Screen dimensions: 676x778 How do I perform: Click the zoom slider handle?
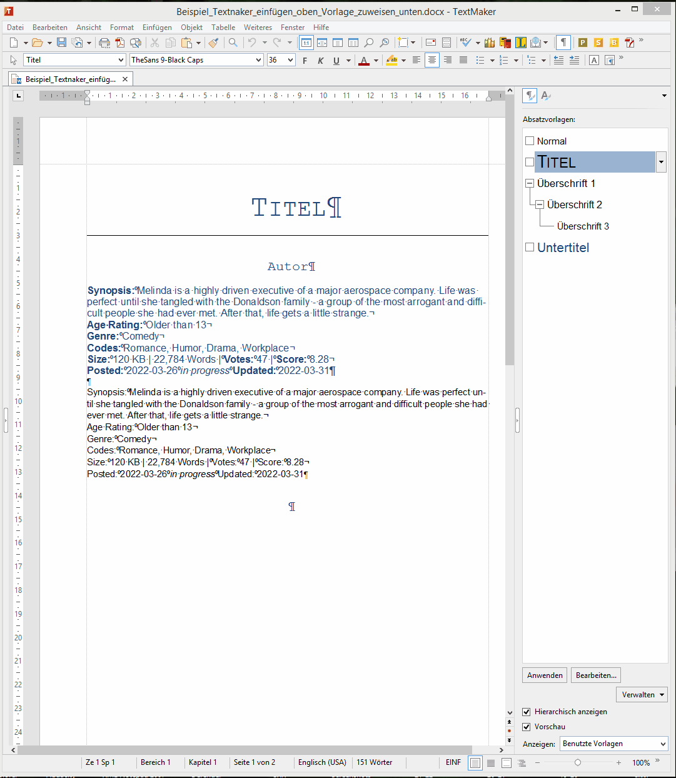(x=578, y=762)
